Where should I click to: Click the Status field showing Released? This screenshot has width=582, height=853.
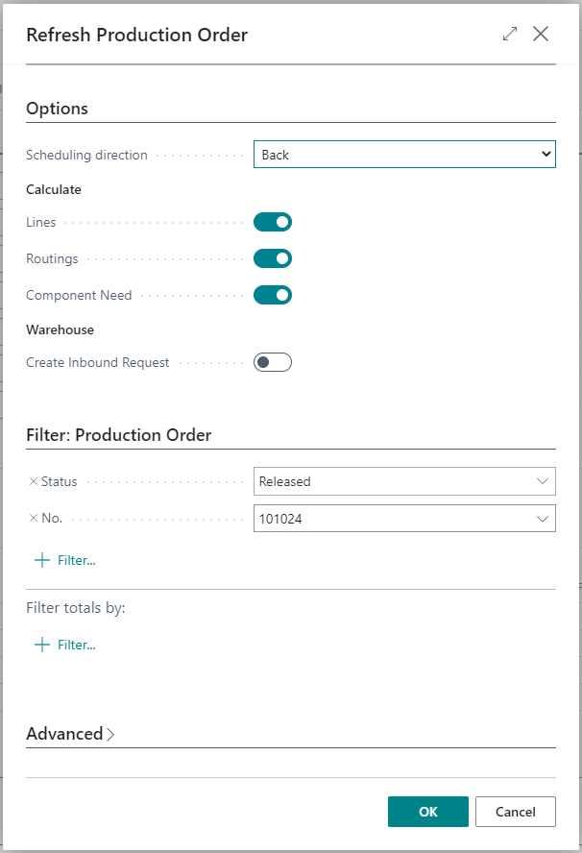click(x=392, y=481)
